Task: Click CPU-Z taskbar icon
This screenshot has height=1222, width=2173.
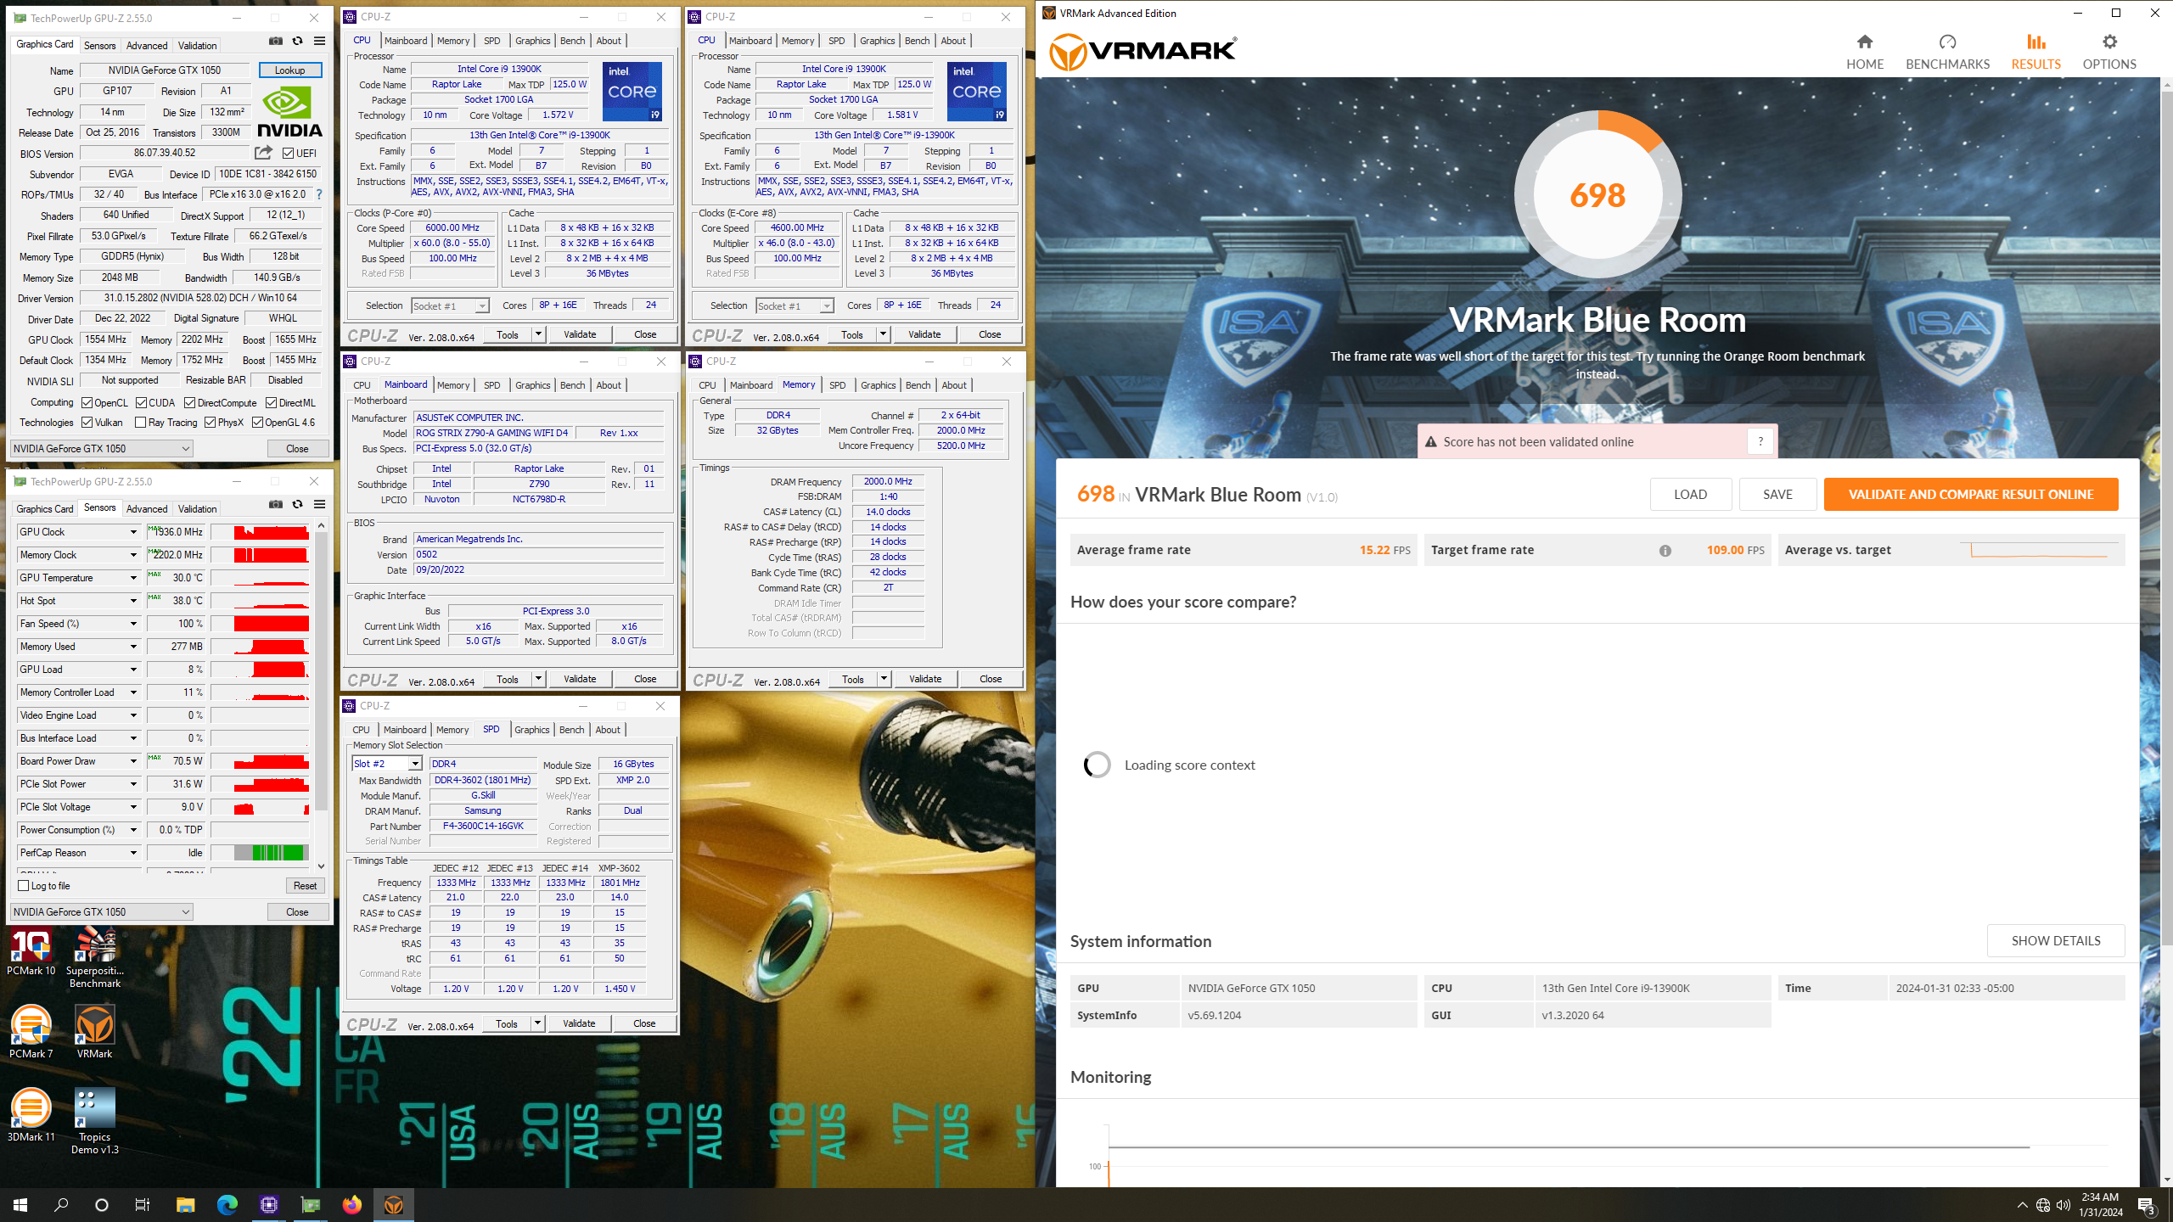Action: coord(269,1204)
